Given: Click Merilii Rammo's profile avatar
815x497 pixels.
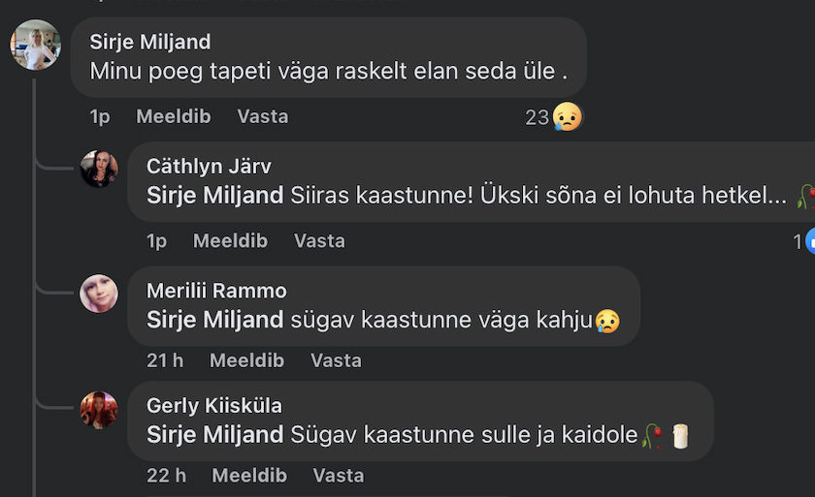Looking at the screenshot, I should (x=99, y=294).
